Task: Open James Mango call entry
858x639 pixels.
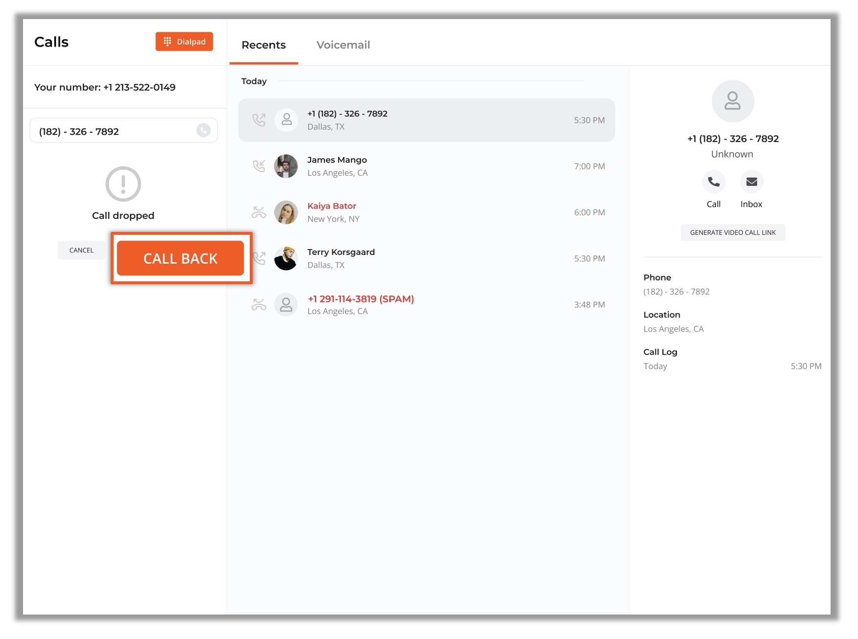Action: [427, 166]
